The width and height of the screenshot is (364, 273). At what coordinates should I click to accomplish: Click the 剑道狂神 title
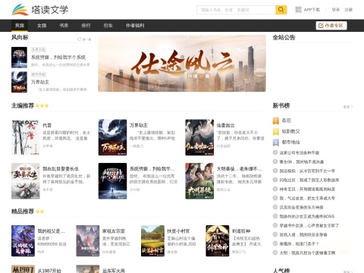coord(241,231)
